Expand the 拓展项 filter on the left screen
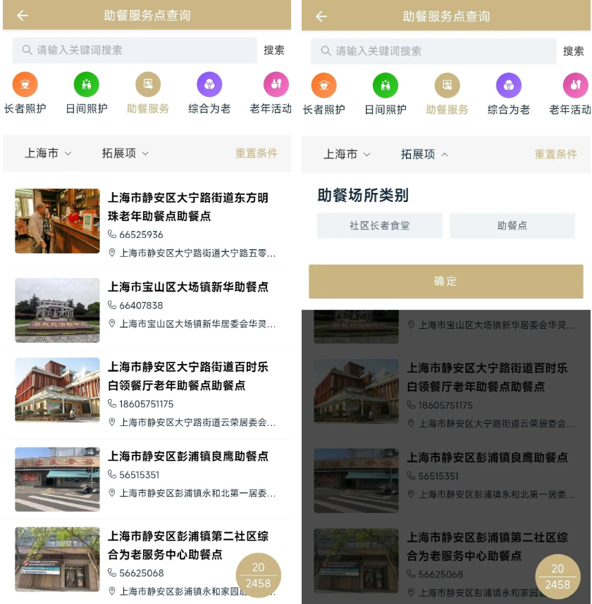The image size is (592, 604). click(125, 153)
